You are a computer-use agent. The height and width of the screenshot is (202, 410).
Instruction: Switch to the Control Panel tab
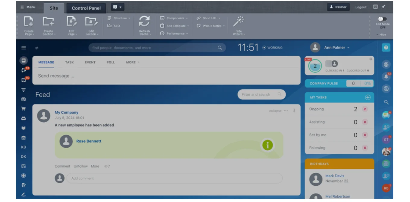pyautogui.click(x=86, y=8)
